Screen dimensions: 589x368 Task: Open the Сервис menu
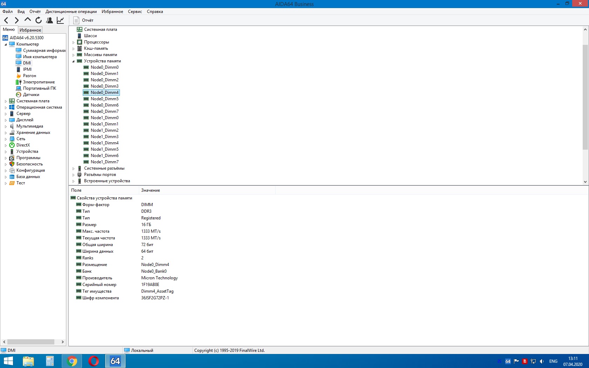(x=135, y=12)
